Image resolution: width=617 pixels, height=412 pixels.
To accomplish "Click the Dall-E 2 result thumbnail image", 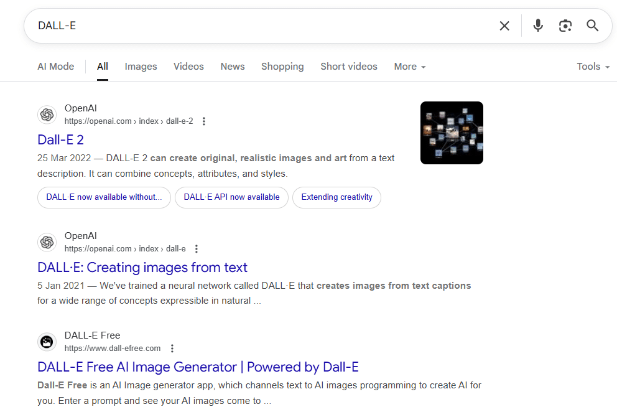I will pyautogui.click(x=452, y=133).
